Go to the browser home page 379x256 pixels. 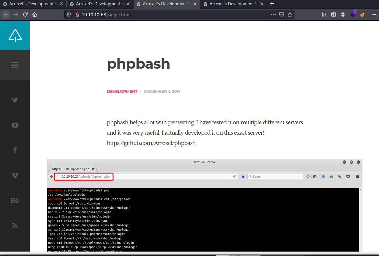click(x=35, y=15)
